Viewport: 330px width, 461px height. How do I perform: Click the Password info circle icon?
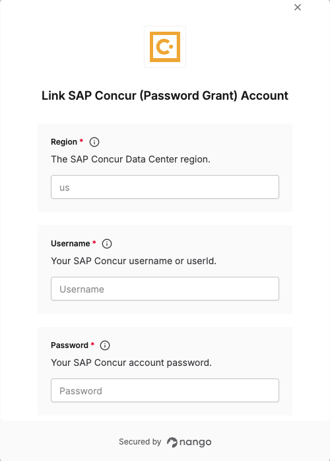pos(105,345)
